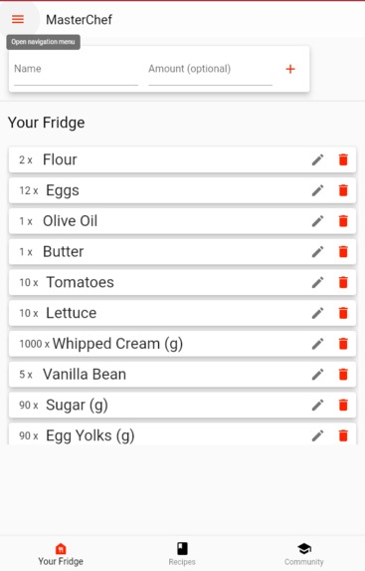Delete the Vanilla Bean item
Image resolution: width=365 pixels, height=571 pixels.
click(x=343, y=374)
